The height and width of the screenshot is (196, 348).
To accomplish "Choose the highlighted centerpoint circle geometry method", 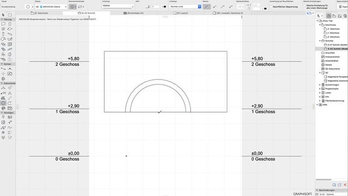I will (72, 7).
